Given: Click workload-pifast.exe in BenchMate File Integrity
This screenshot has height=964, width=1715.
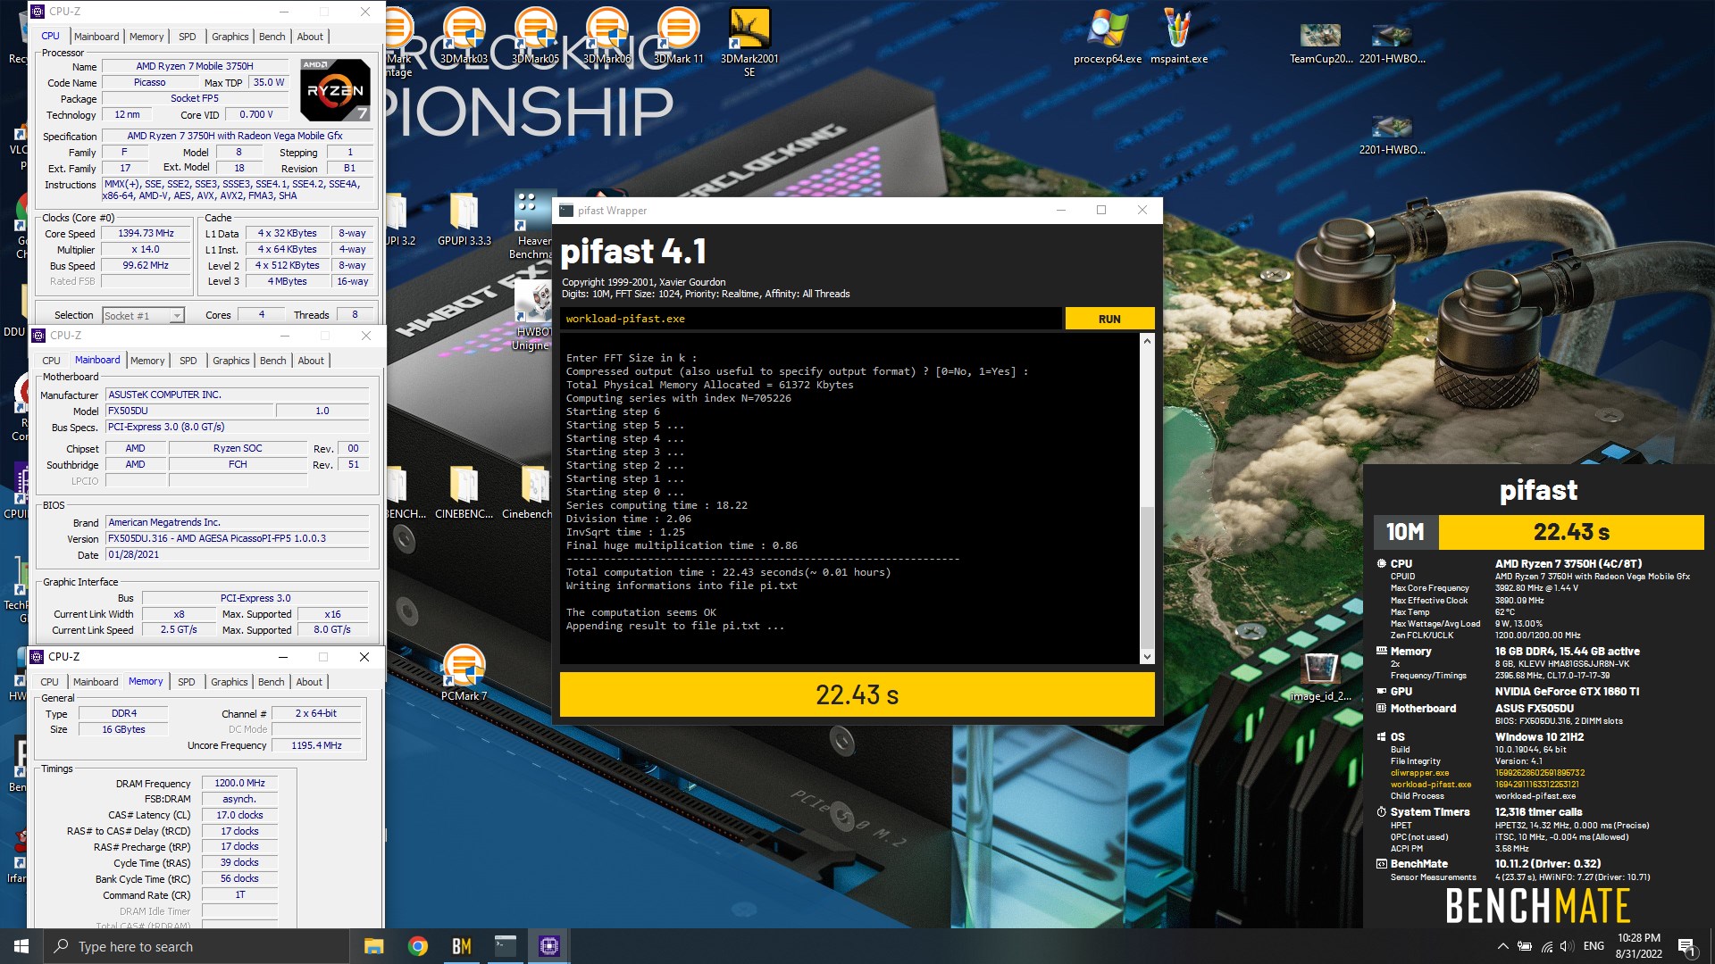Looking at the screenshot, I should [1430, 785].
